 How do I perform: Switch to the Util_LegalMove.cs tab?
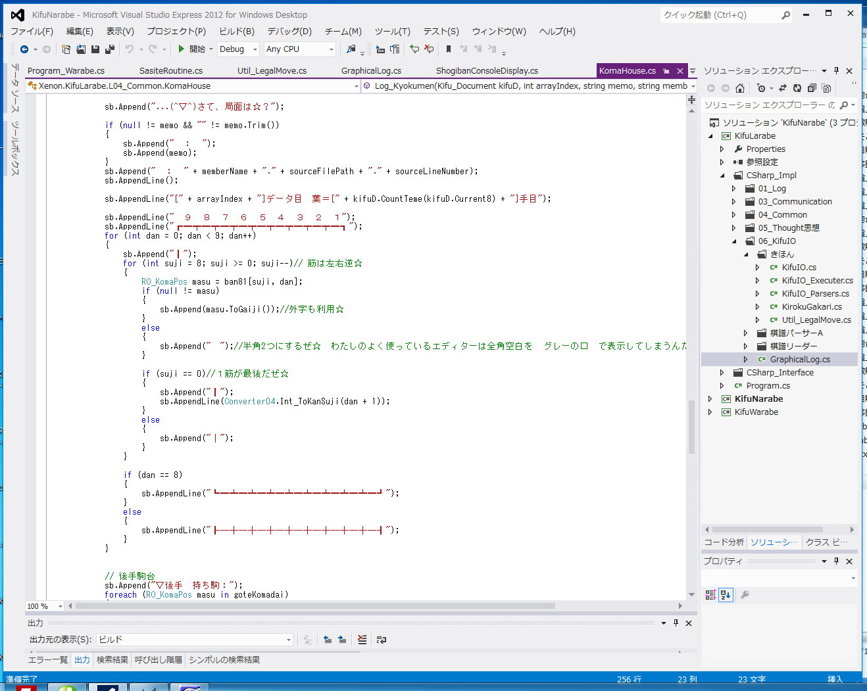point(272,70)
